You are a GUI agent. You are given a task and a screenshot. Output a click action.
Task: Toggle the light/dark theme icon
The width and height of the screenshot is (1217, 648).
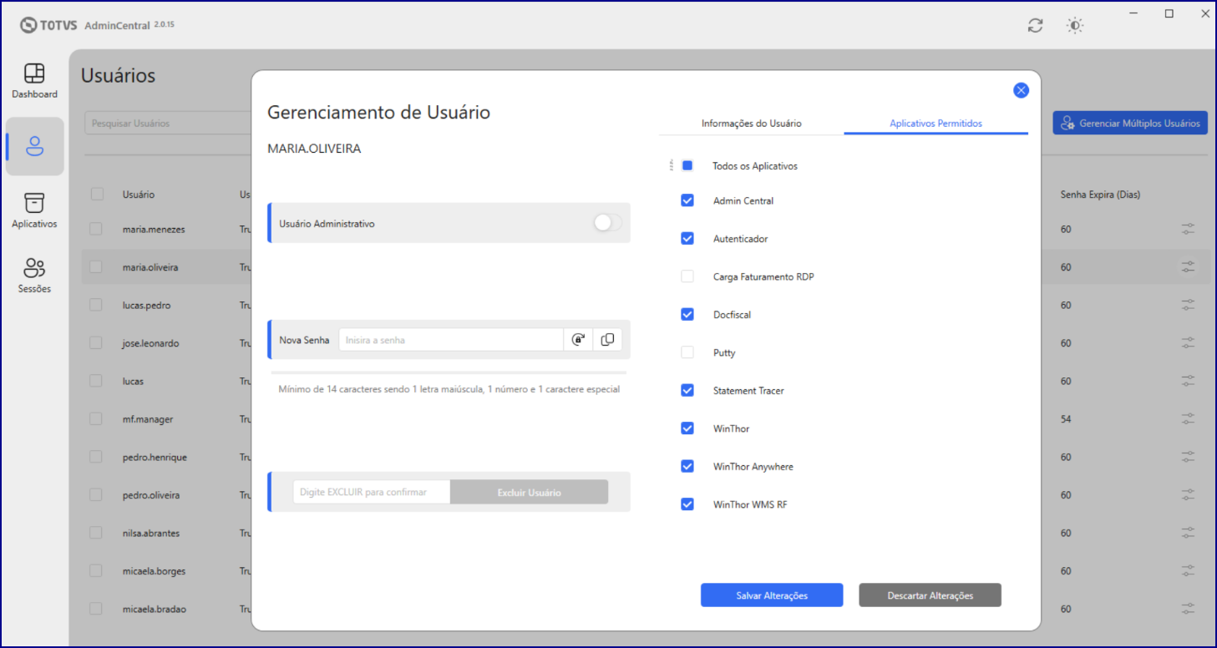(1075, 26)
